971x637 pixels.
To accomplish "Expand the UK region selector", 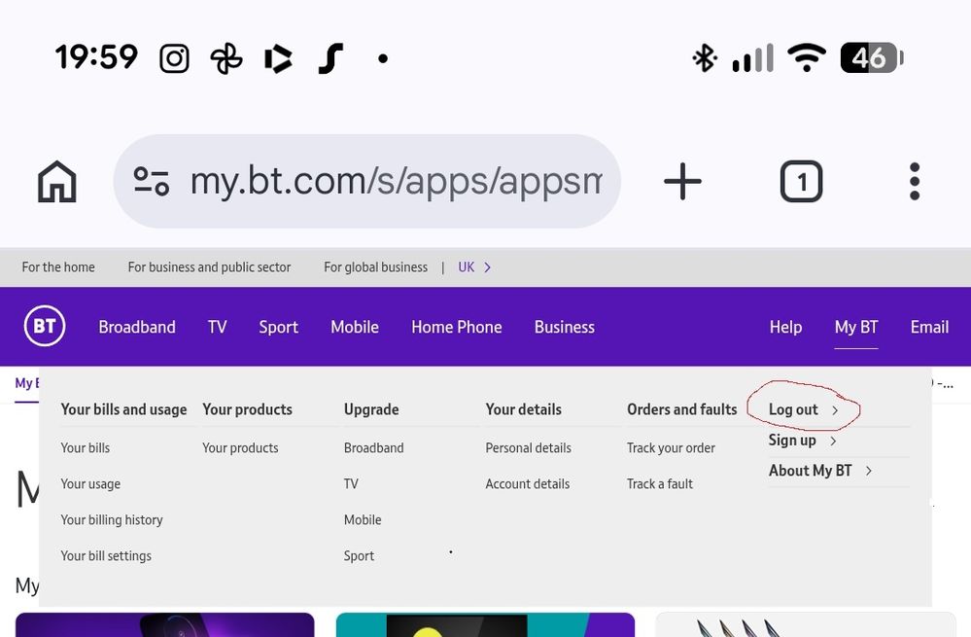I will click(474, 267).
